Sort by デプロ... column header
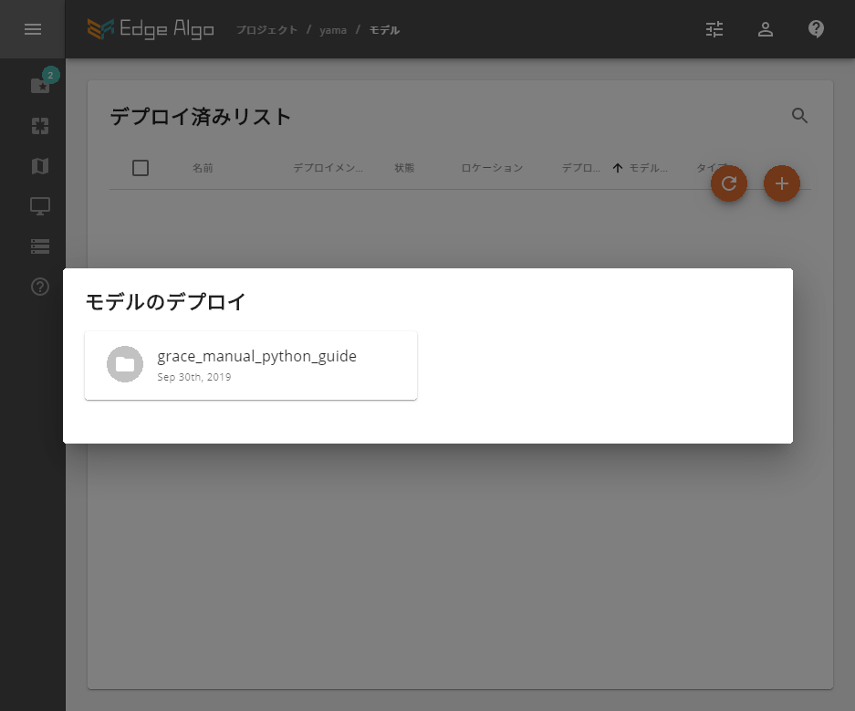 (x=581, y=168)
